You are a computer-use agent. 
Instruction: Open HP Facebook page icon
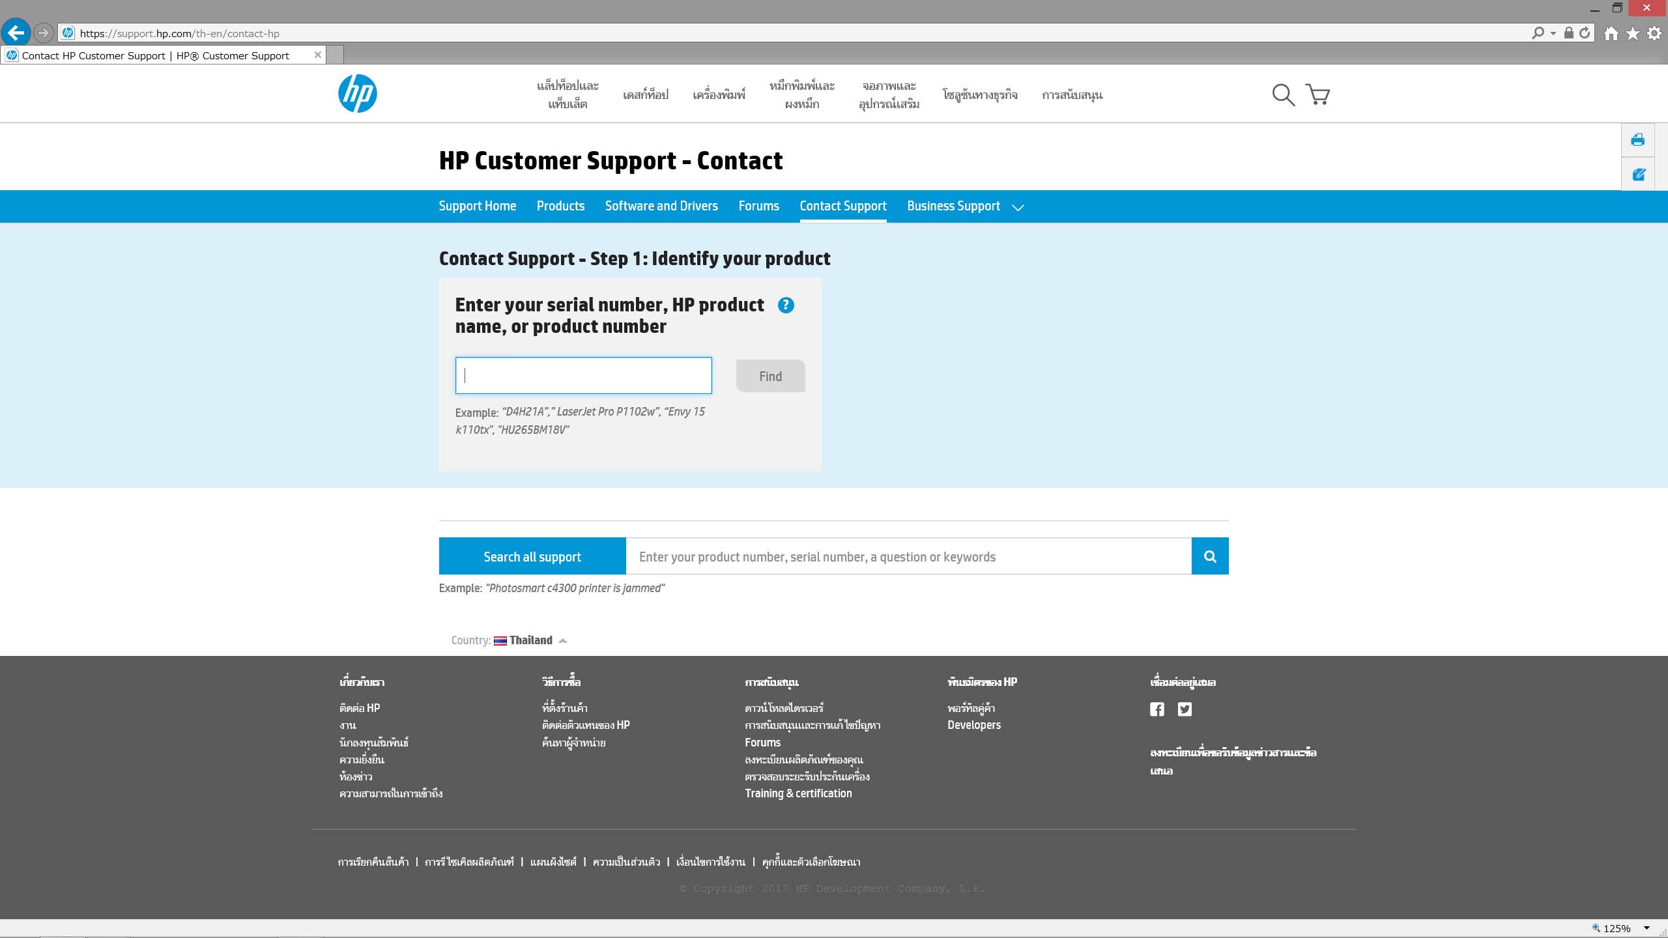tap(1157, 709)
